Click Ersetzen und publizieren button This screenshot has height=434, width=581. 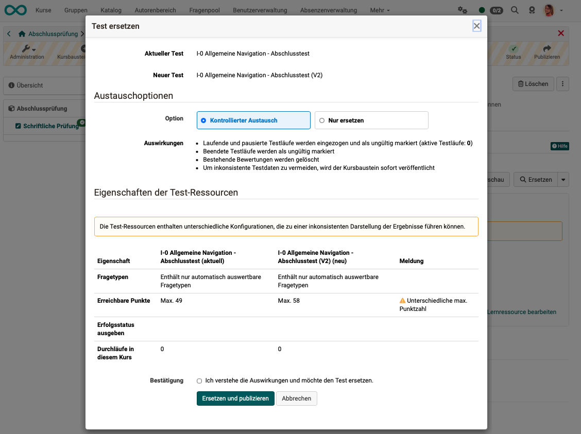(235, 398)
